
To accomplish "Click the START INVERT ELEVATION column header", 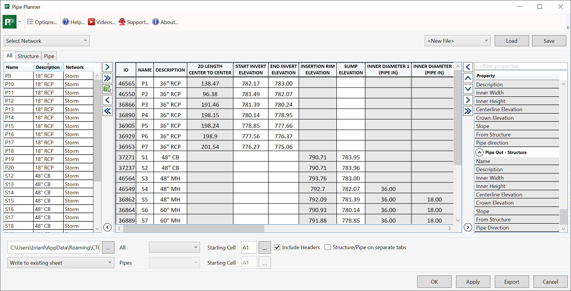I will click(251, 70).
